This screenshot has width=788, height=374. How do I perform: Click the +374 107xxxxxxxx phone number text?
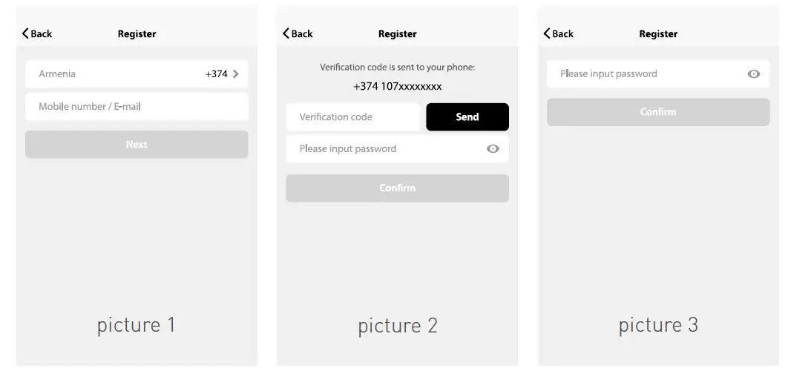pyautogui.click(x=397, y=86)
